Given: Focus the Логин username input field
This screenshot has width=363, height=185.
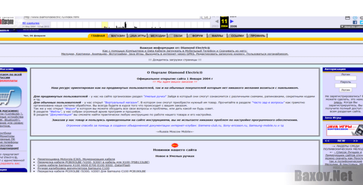Looking at the screenshot, I should point(345,78).
